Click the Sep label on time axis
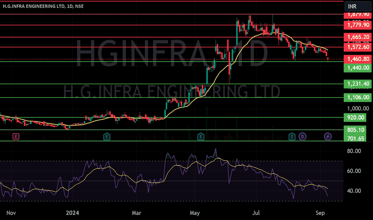Viewport: 373px width, 220px height. [x=320, y=213]
